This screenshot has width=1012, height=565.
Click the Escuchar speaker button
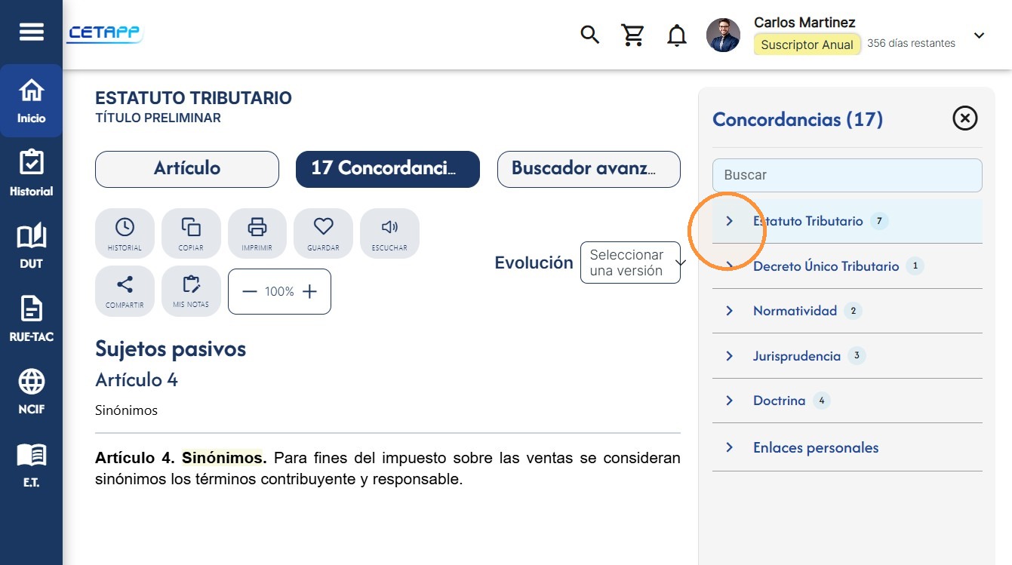pyautogui.click(x=389, y=233)
